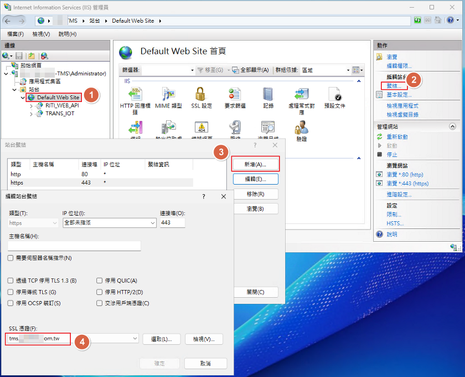The image size is (465, 377).
Task: Click the Edit (E)... binding button
Action: [x=255, y=179]
